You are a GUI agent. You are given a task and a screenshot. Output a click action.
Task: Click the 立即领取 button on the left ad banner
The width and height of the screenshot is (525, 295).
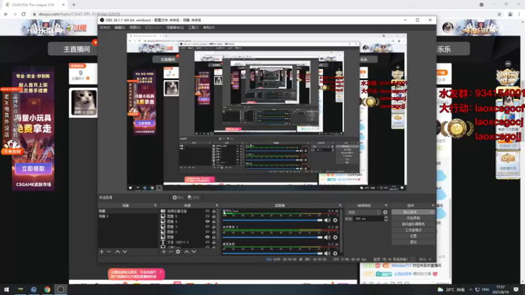[x=33, y=169]
